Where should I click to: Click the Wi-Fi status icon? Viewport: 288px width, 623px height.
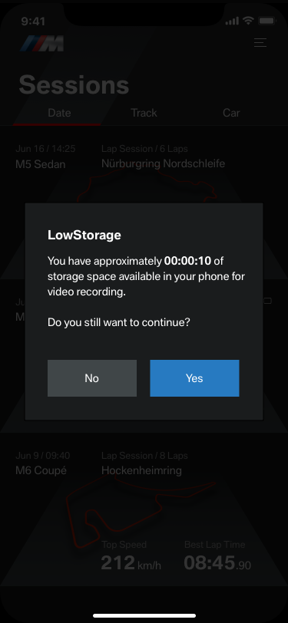(x=249, y=21)
